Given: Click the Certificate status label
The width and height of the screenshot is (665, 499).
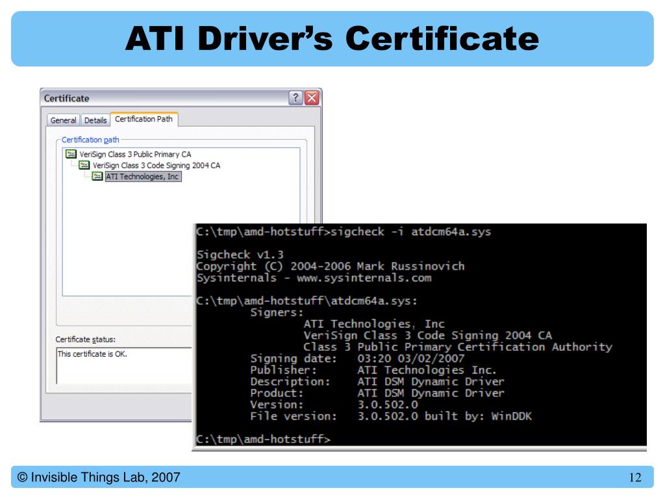Looking at the screenshot, I should 85,339.
